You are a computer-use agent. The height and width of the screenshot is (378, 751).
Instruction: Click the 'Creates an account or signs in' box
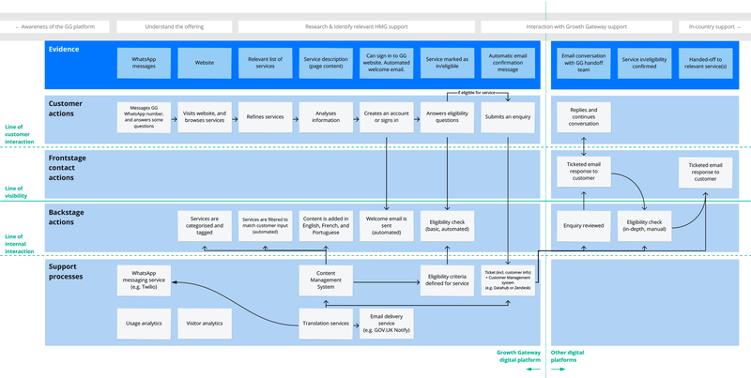pyautogui.click(x=387, y=117)
